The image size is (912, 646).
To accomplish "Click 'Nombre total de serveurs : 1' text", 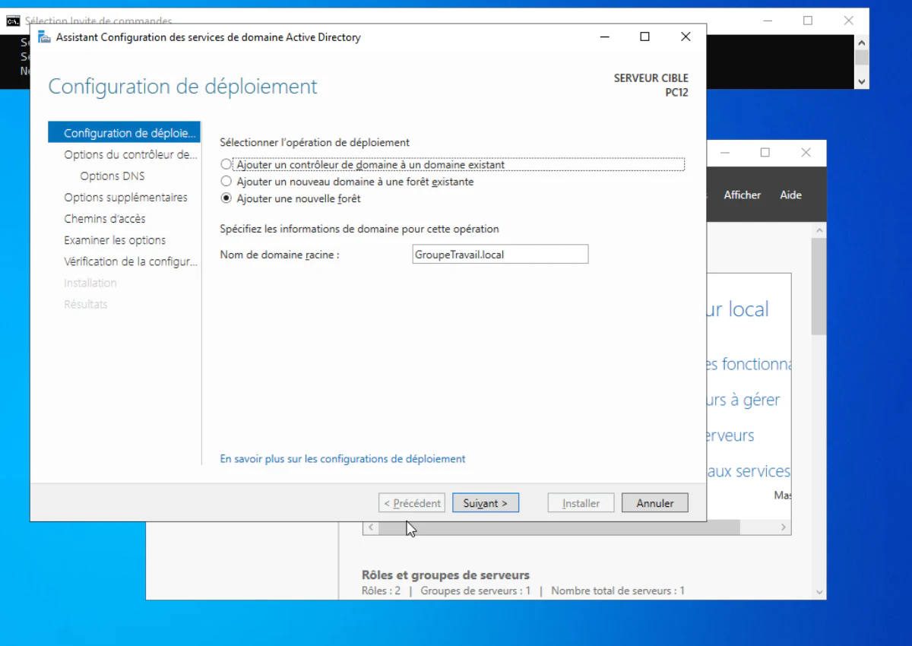I will coord(618,591).
